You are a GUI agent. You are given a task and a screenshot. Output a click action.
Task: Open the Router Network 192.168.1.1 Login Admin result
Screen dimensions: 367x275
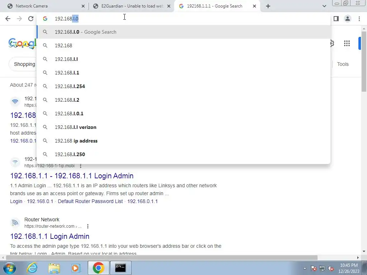[x=49, y=236]
